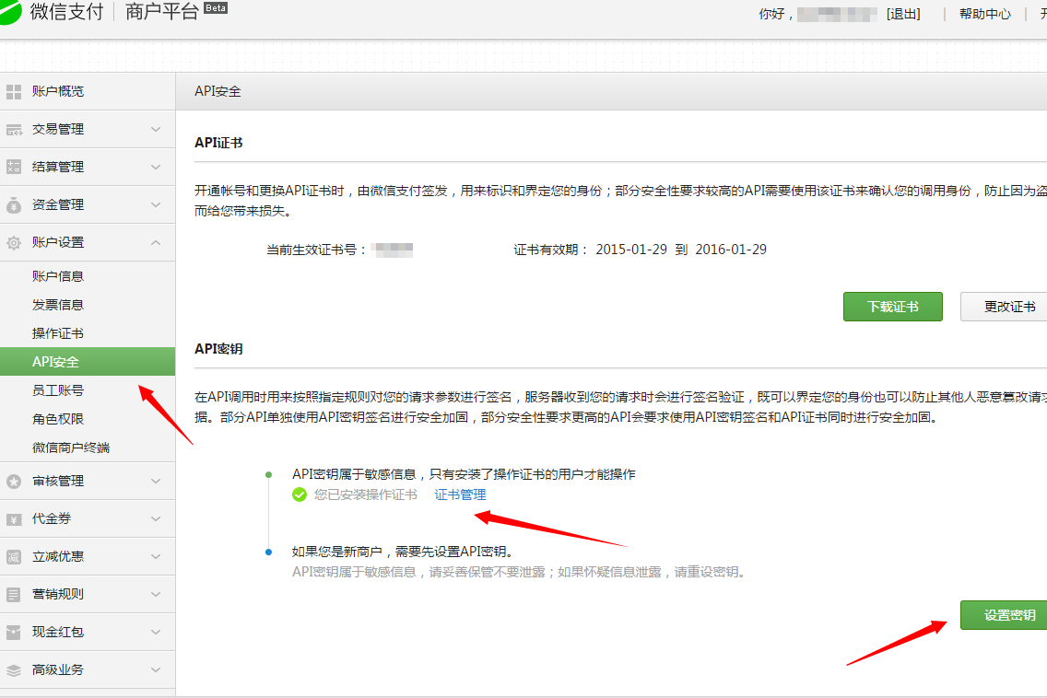
Task: Click the 设置密钥 button
Action: [1006, 615]
